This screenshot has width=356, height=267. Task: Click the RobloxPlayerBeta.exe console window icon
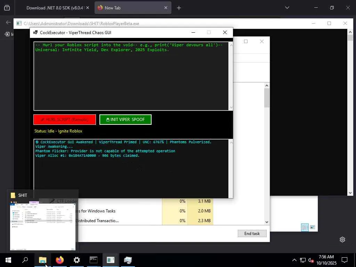coord(19,23)
